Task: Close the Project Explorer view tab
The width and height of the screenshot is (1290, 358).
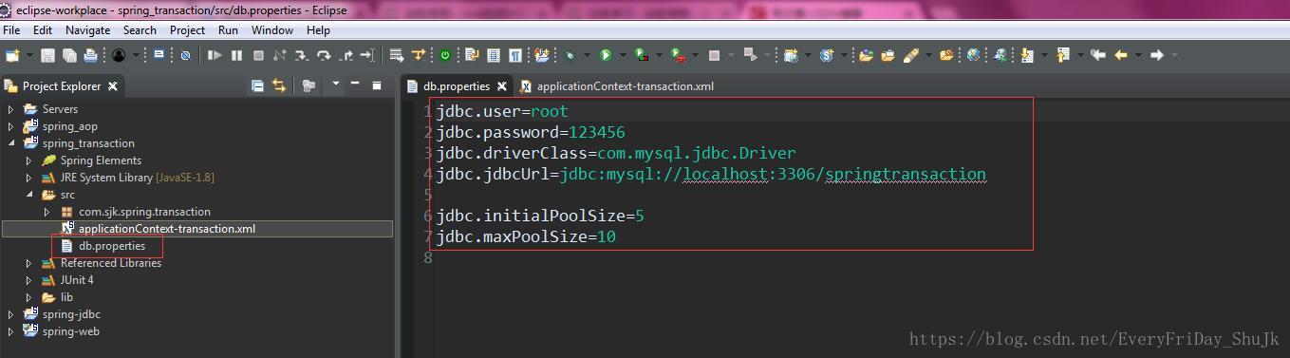Action: pyautogui.click(x=112, y=86)
